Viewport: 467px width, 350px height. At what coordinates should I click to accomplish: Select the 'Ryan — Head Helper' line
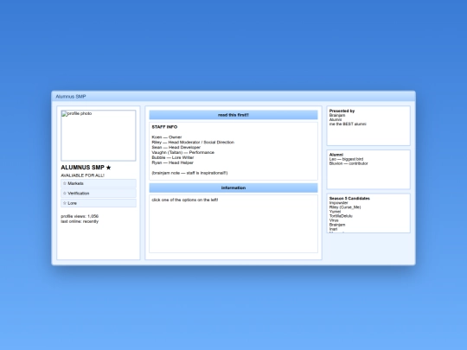point(172,162)
